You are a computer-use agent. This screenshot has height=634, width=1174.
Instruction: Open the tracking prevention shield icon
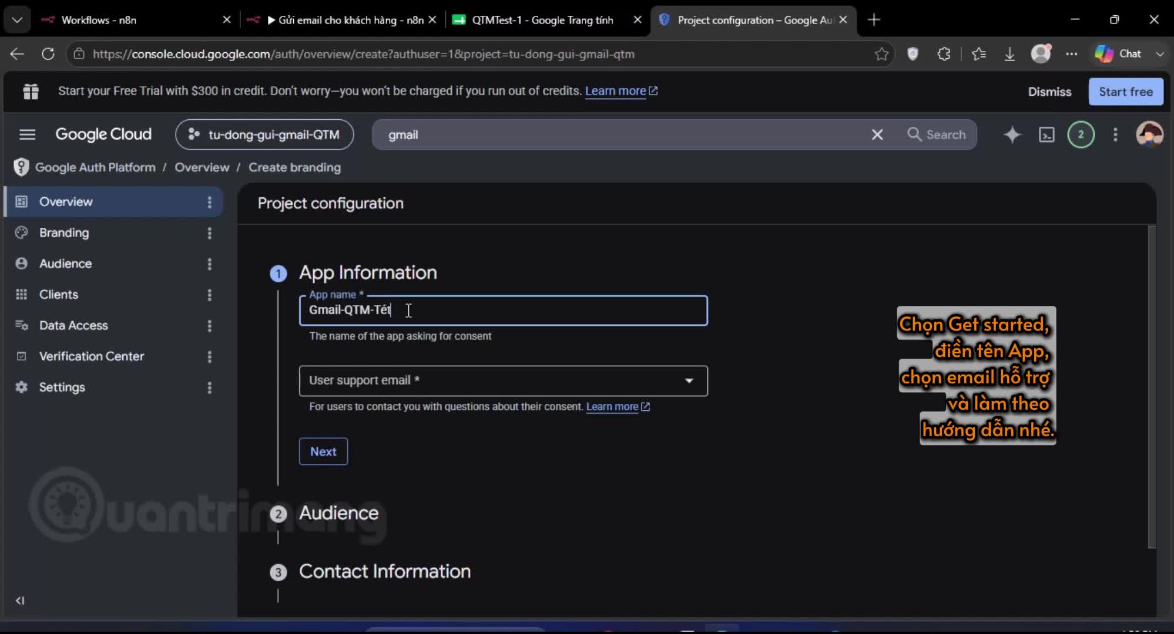[913, 54]
